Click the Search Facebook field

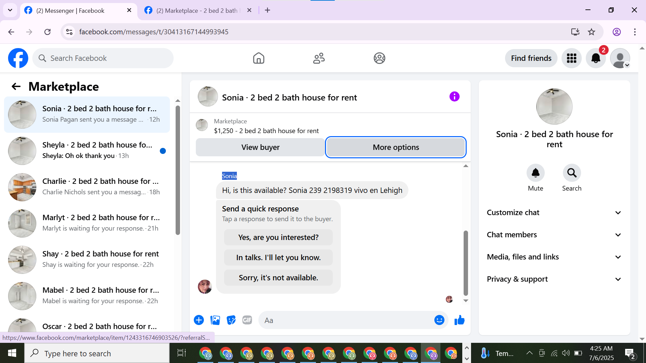pyautogui.click(x=103, y=58)
